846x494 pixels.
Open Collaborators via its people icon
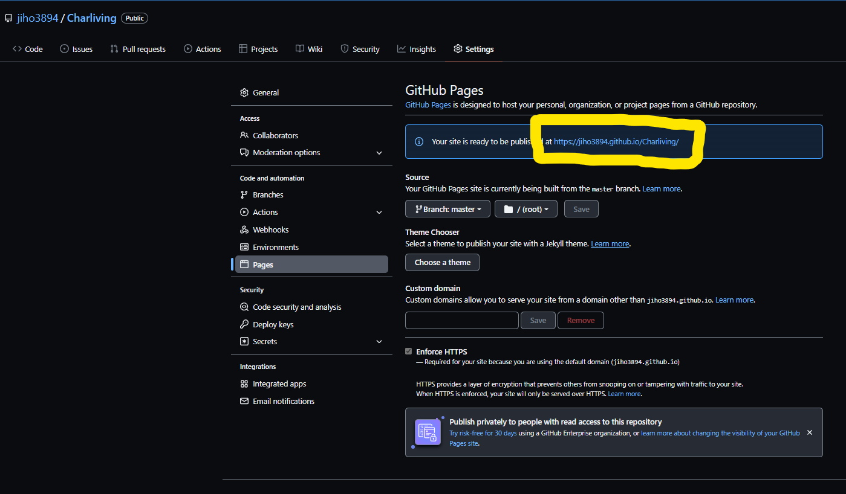244,135
